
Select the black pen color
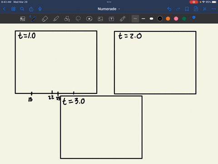(160, 19)
